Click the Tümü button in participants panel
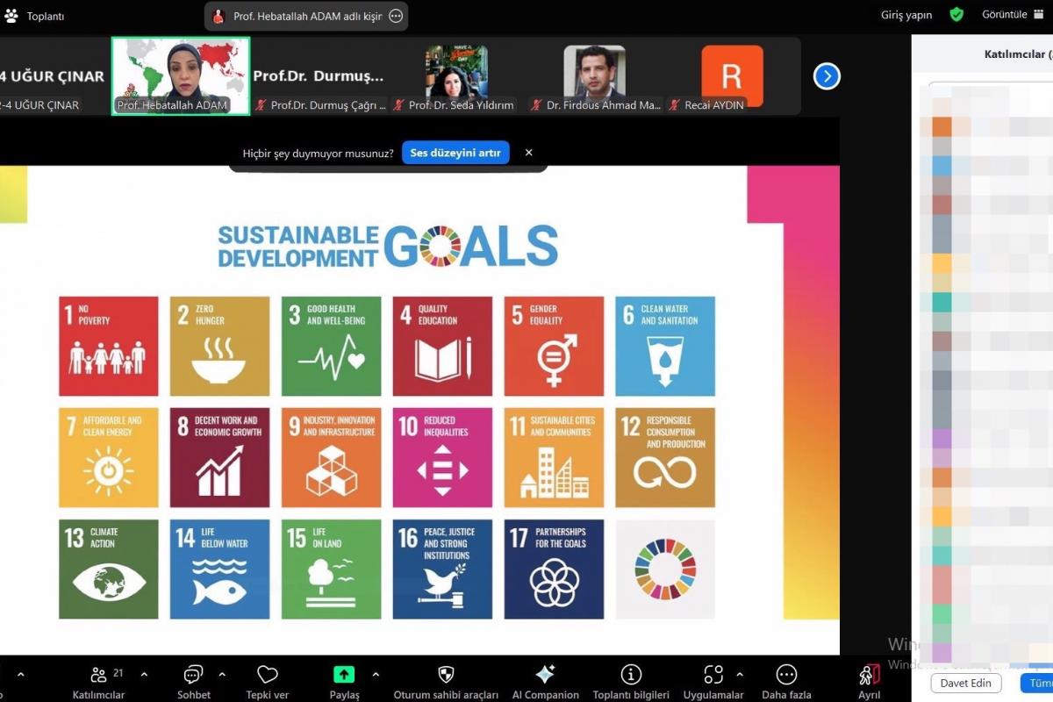The height and width of the screenshot is (702, 1053). point(1038,683)
